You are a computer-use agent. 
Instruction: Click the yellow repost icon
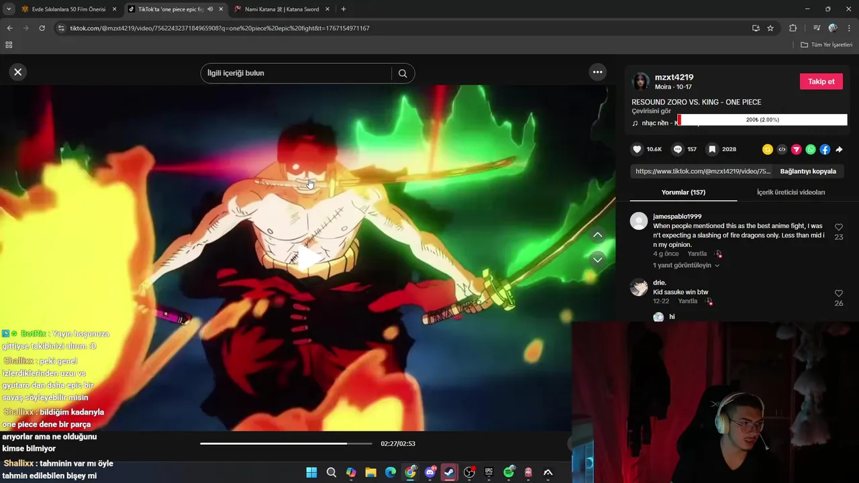tap(768, 149)
